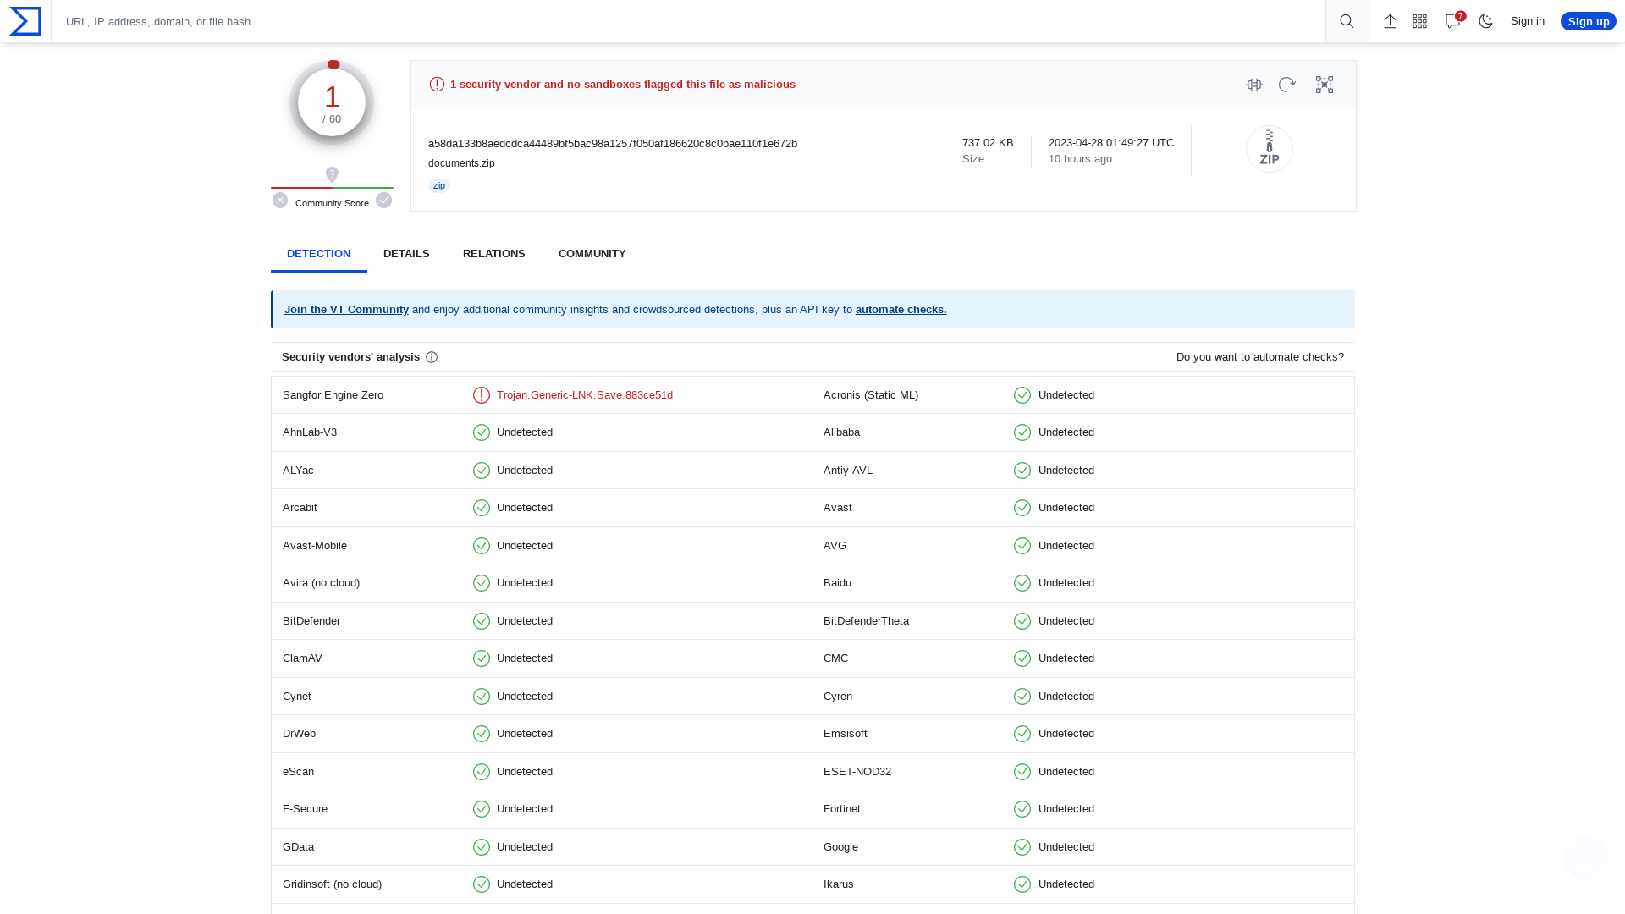Click the grid/multi-scan view icon
Screen dimensions: 1625x914
tap(1419, 21)
